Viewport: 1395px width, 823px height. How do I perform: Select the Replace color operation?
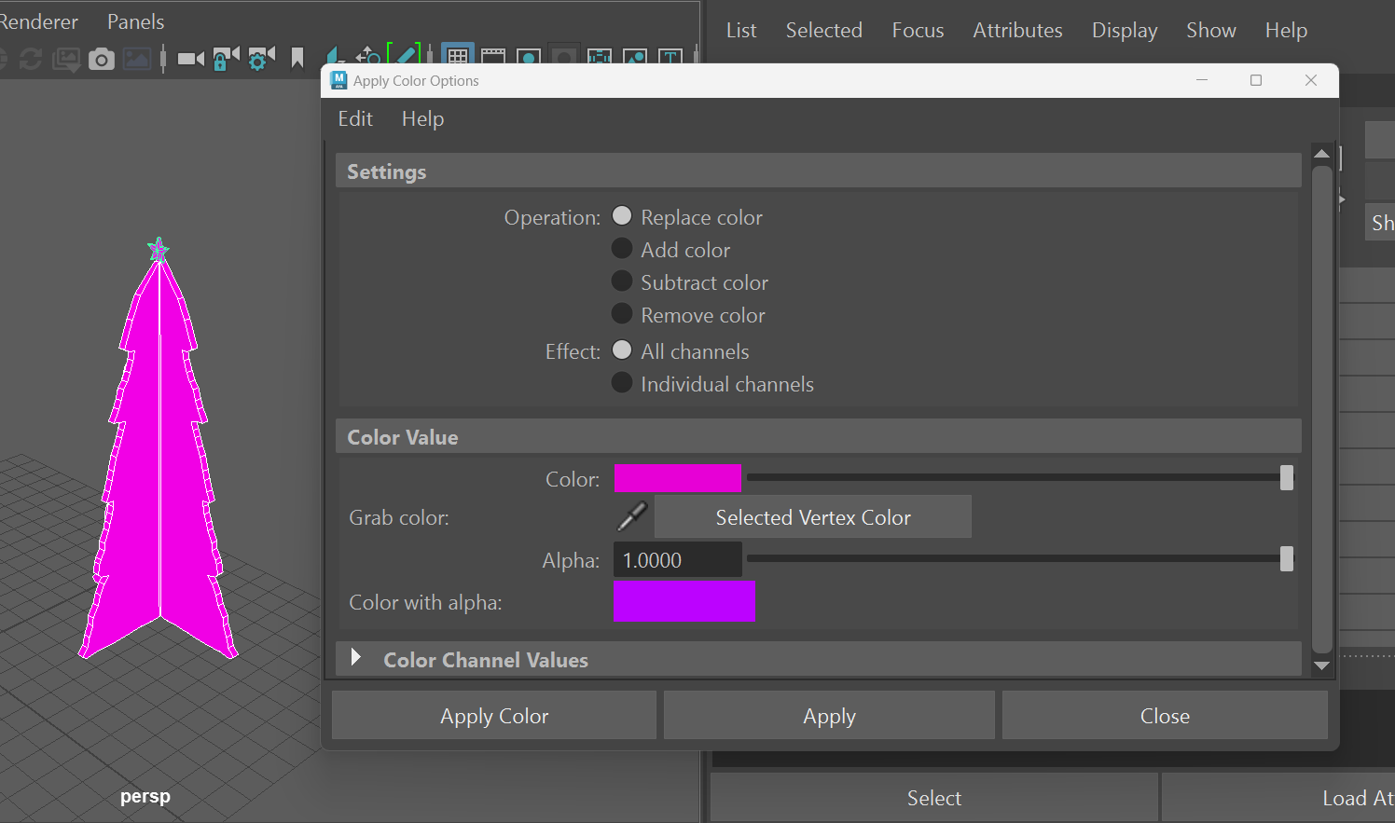click(x=622, y=216)
